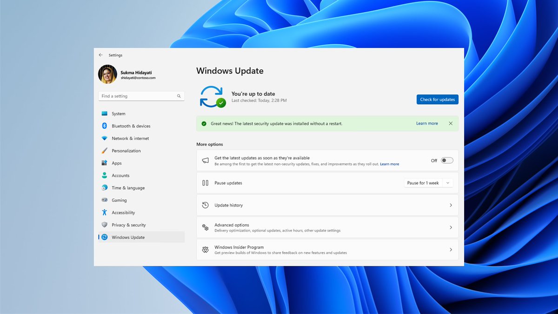Select Privacy & security in the sidebar

(128, 225)
